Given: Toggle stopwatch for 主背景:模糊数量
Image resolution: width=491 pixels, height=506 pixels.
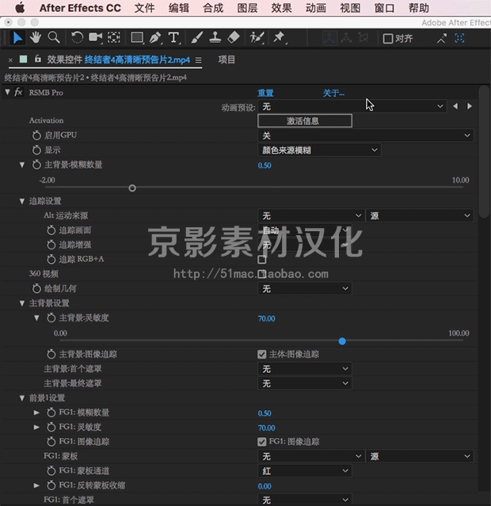Looking at the screenshot, I should tap(36, 165).
